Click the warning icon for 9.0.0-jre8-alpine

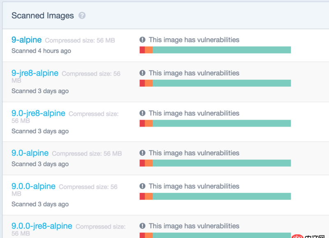142,226
